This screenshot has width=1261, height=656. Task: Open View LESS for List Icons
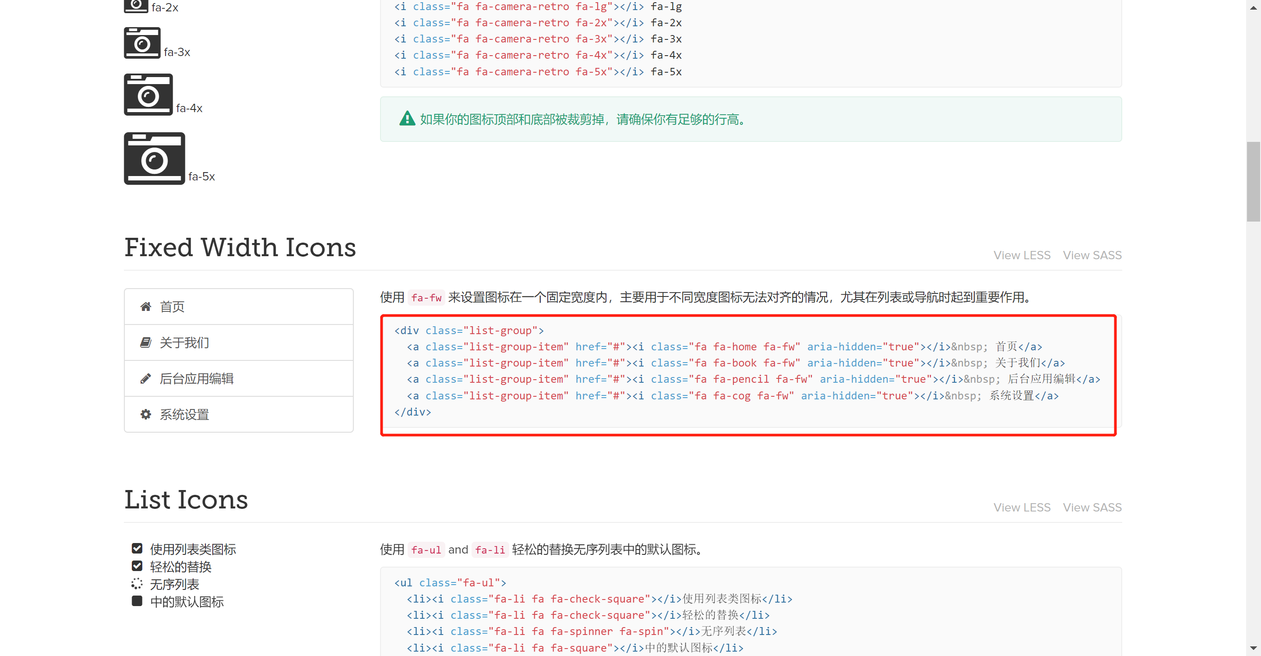pyautogui.click(x=1021, y=507)
